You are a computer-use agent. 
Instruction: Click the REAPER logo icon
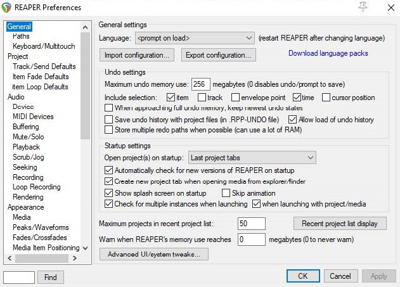pos(6,8)
